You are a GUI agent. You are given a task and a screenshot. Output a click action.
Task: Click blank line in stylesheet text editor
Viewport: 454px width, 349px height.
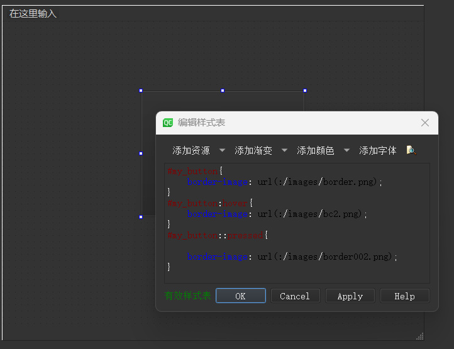click(x=297, y=246)
